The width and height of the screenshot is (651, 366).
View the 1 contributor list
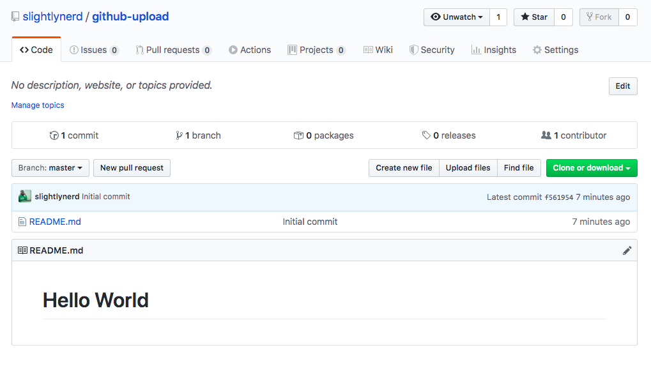[574, 135]
